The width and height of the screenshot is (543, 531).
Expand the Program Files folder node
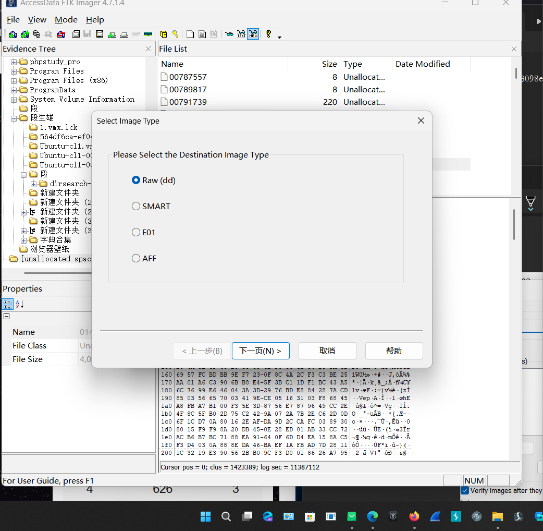tap(14, 71)
